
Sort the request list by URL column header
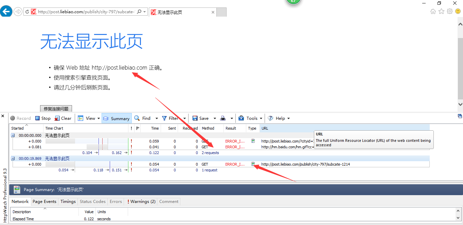[x=265, y=128]
